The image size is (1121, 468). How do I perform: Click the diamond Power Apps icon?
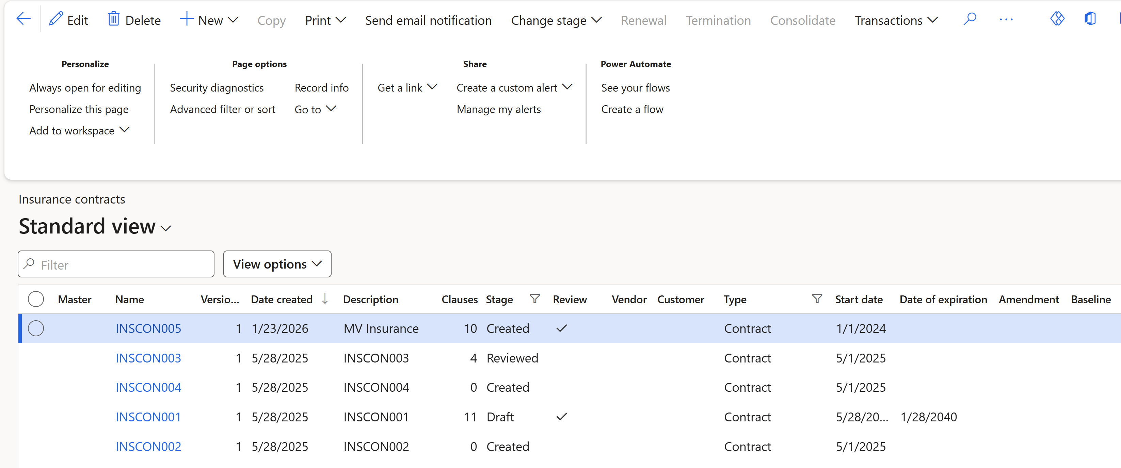pos(1057,19)
